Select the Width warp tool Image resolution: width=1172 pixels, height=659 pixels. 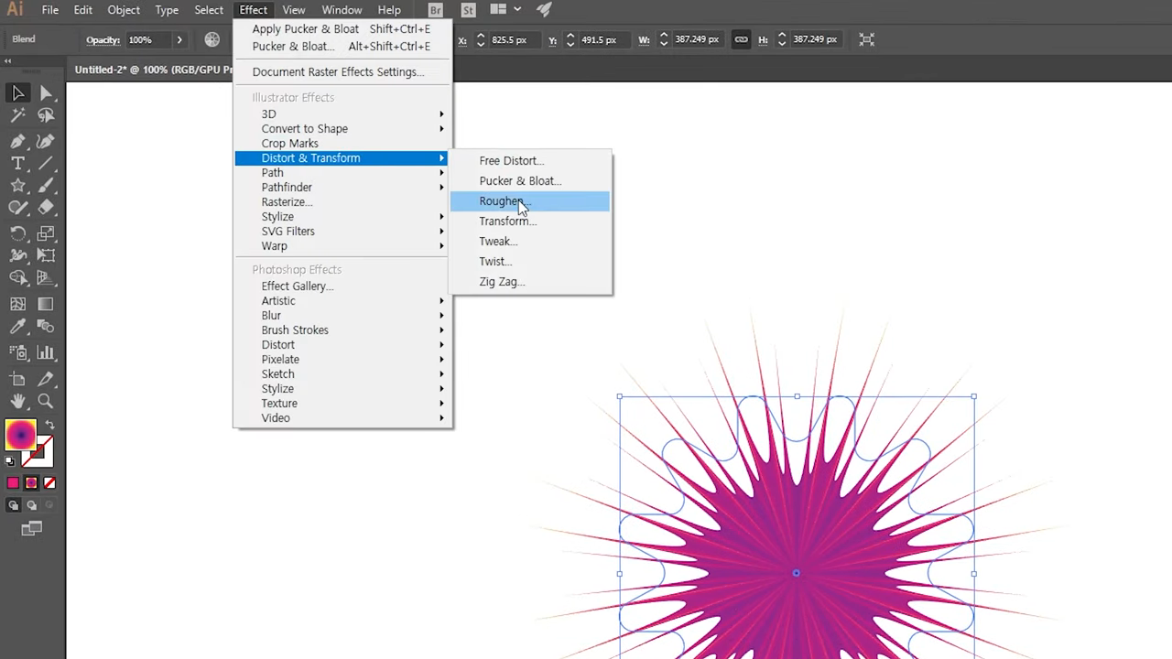click(17, 255)
